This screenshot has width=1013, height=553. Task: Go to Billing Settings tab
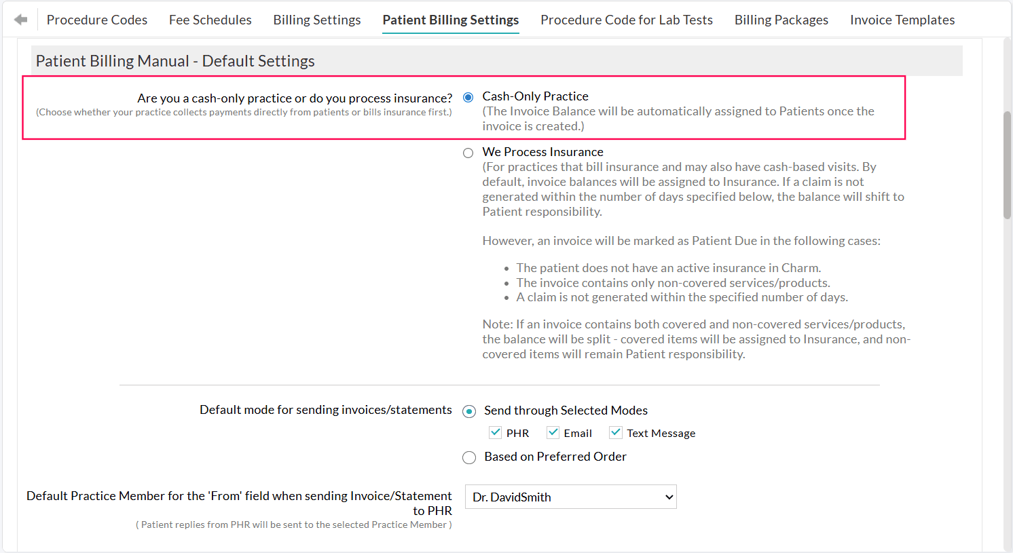[x=317, y=20]
